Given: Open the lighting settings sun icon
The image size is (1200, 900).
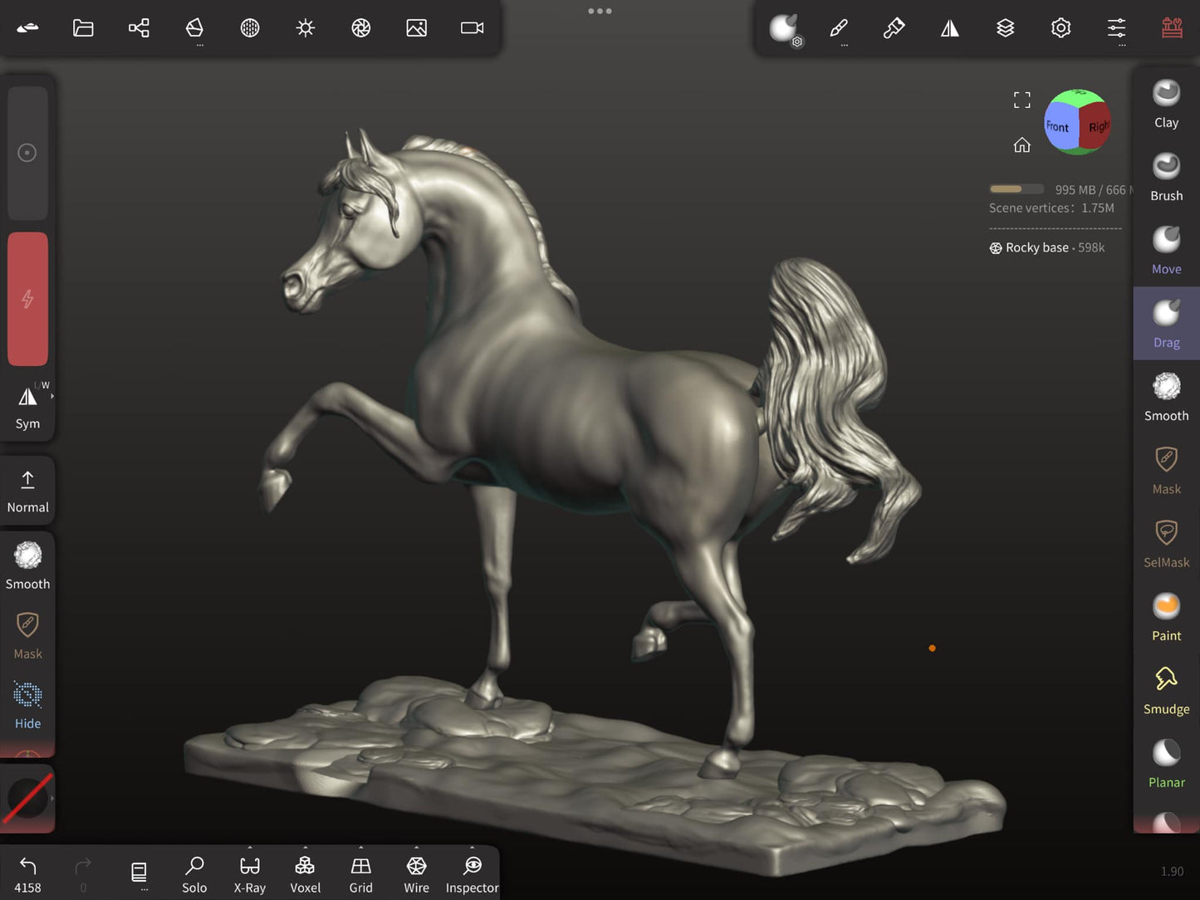Looking at the screenshot, I should (305, 28).
